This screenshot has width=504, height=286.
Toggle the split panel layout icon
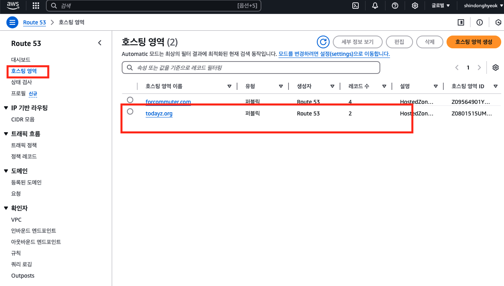pyautogui.click(x=461, y=22)
